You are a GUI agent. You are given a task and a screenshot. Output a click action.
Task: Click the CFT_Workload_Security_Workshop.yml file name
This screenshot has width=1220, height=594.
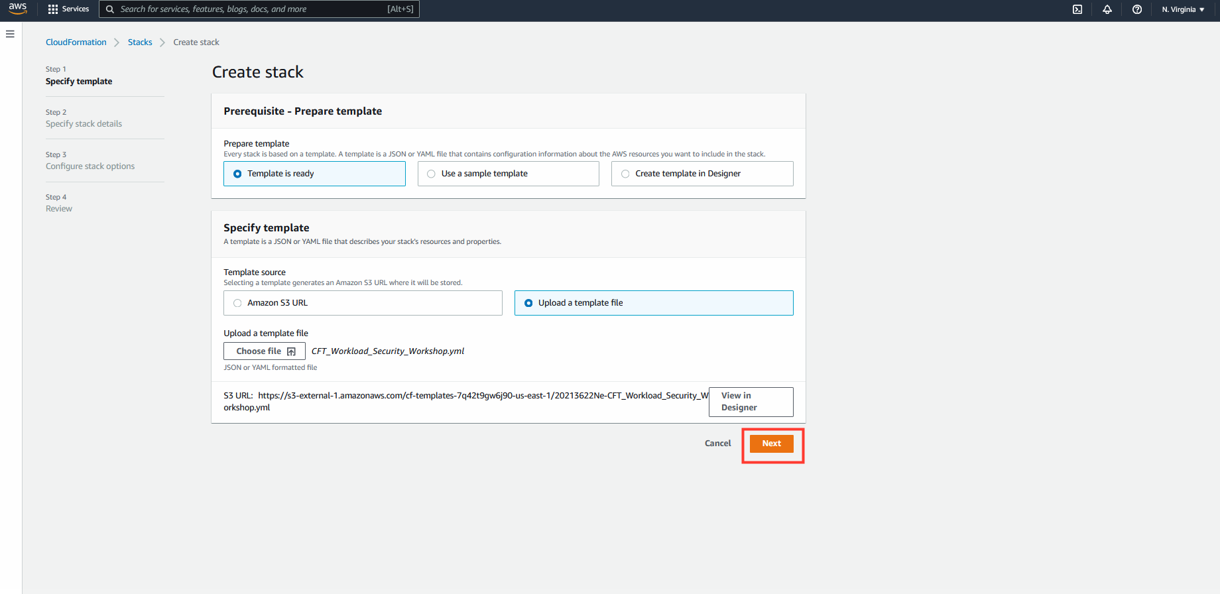[x=388, y=351]
